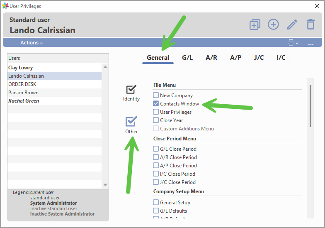Enable the G/L Defaults checkbox
This screenshot has height=228, width=325.
156,211
